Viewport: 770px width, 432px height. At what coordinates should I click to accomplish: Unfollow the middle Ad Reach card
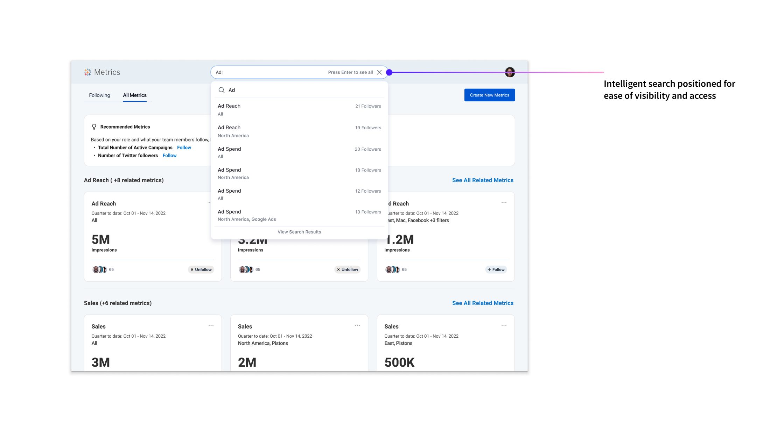(x=348, y=269)
